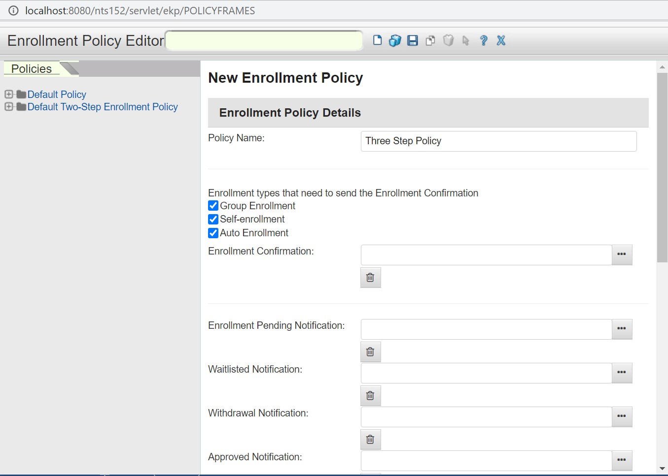Browse for Withdrawal Notification via ellipsis button

(622, 416)
